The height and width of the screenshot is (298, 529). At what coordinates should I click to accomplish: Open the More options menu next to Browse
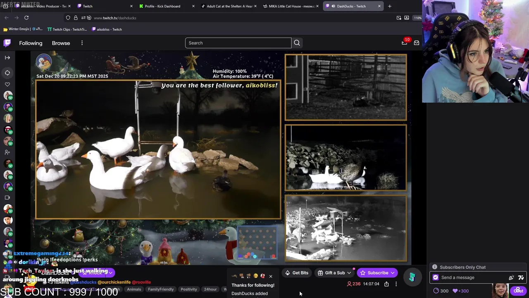tap(82, 43)
